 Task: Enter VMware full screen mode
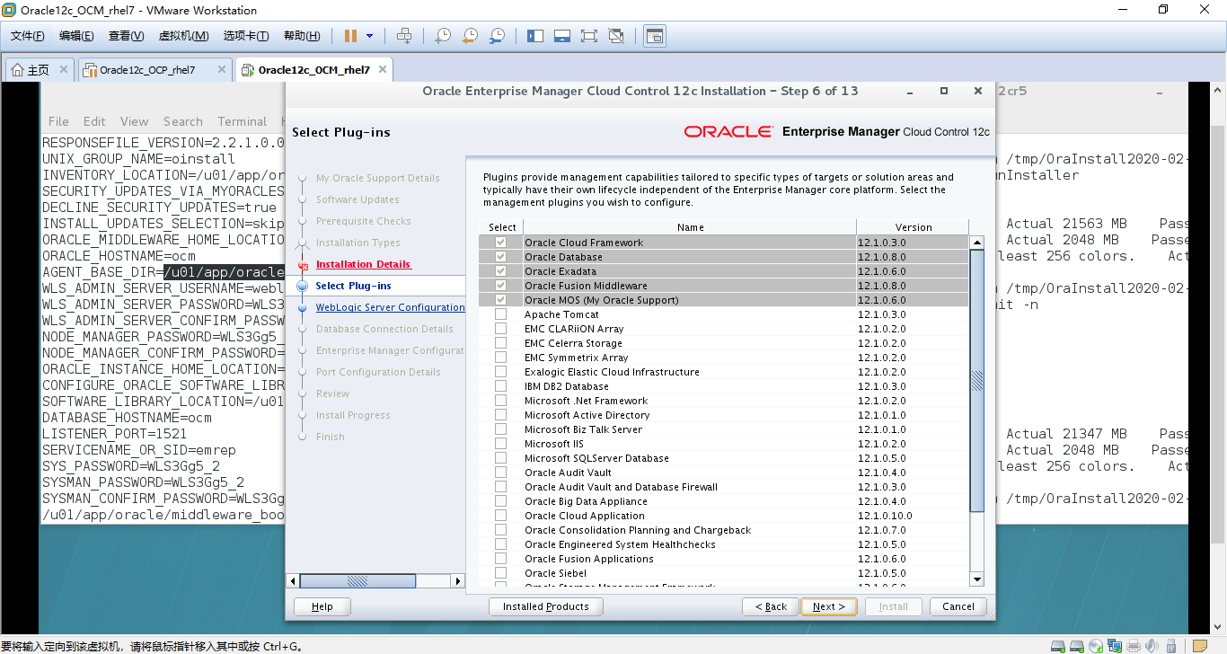[589, 36]
